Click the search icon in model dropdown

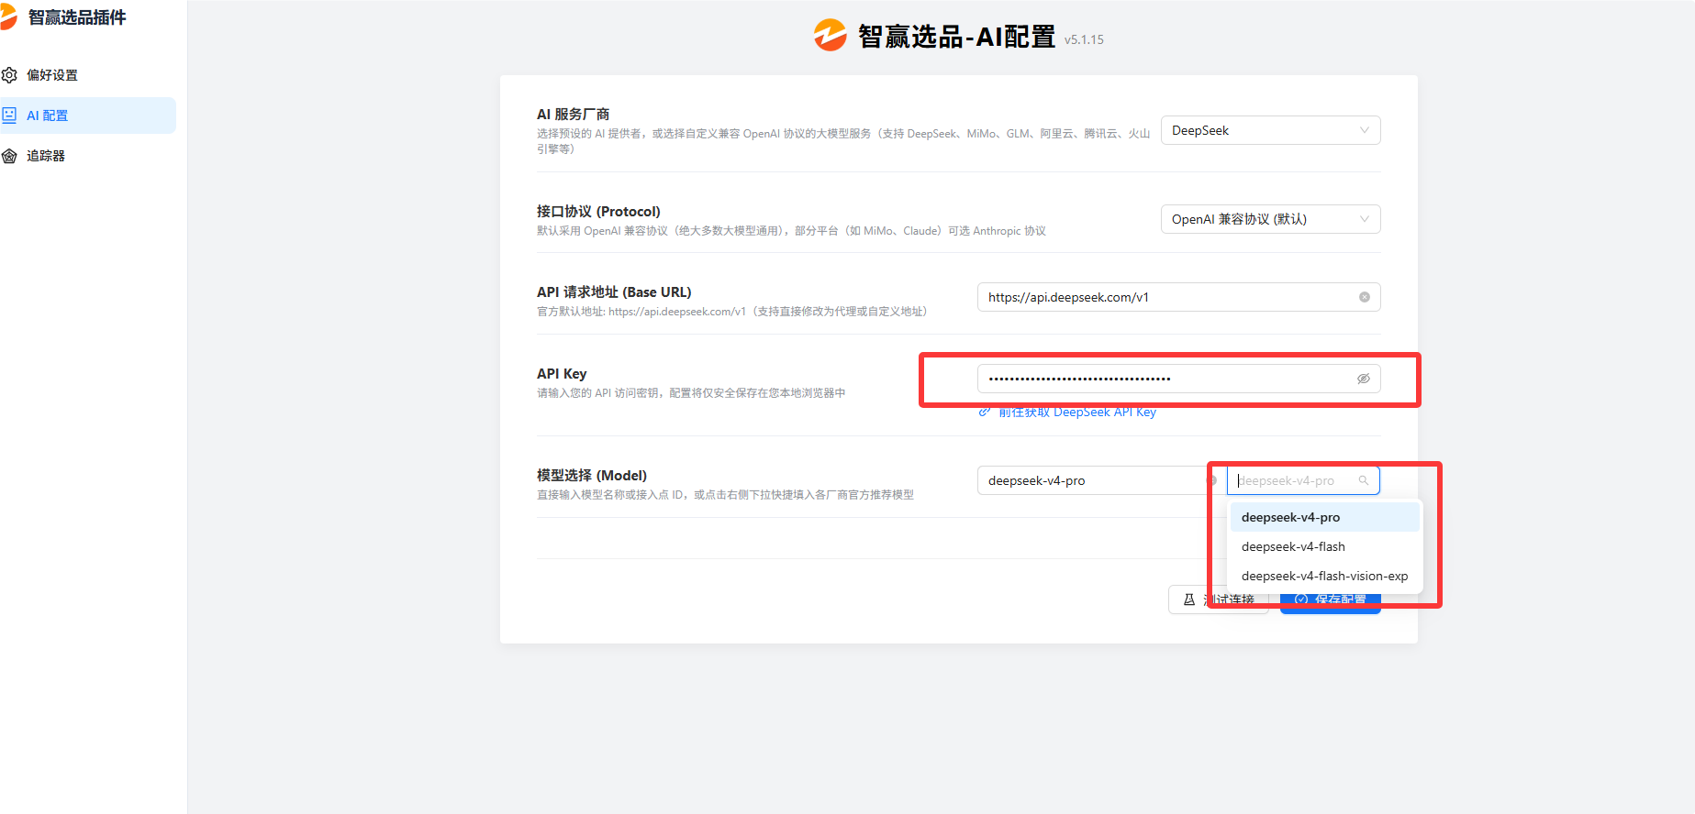coord(1364,480)
